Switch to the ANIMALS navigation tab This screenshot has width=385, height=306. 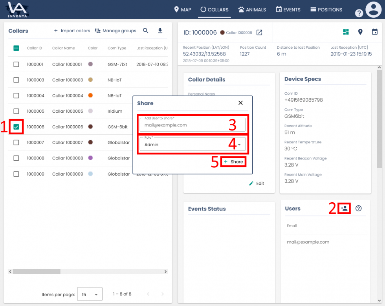tap(252, 9)
